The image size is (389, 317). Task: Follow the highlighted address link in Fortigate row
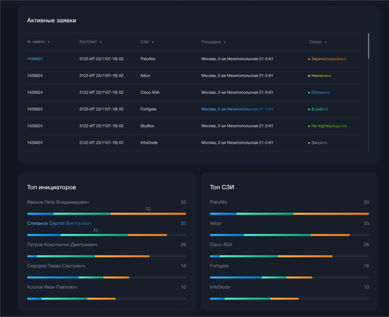pyautogui.click(x=237, y=109)
